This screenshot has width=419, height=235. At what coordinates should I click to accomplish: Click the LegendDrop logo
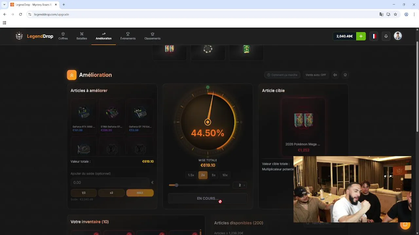coord(34,36)
